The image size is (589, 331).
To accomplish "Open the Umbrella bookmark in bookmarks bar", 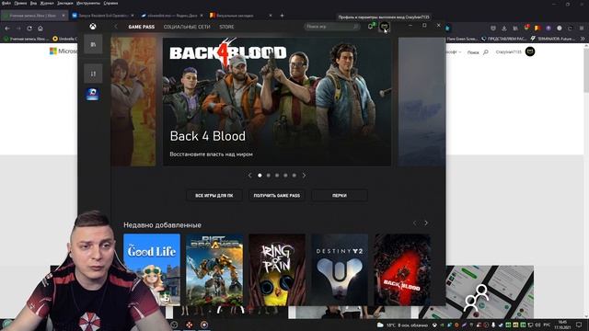I will [x=65, y=39].
